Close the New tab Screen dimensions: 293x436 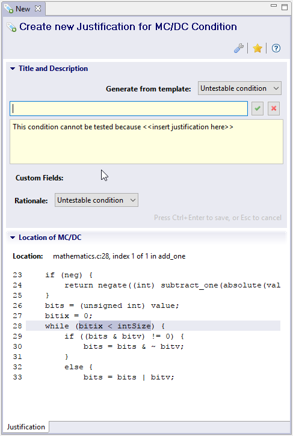click(38, 8)
